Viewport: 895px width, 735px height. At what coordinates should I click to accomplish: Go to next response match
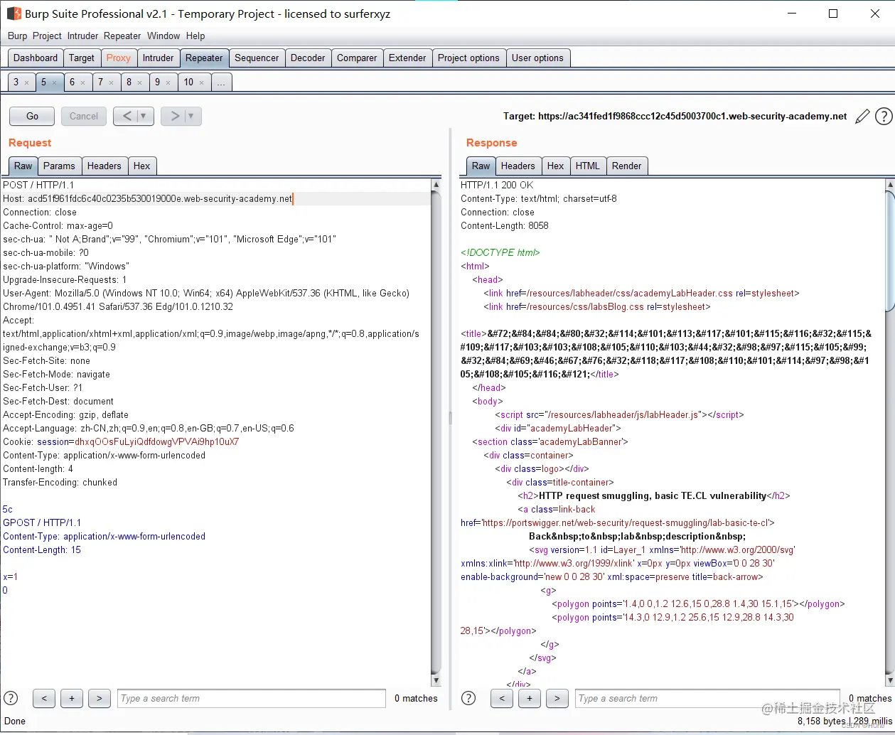point(557,698)
